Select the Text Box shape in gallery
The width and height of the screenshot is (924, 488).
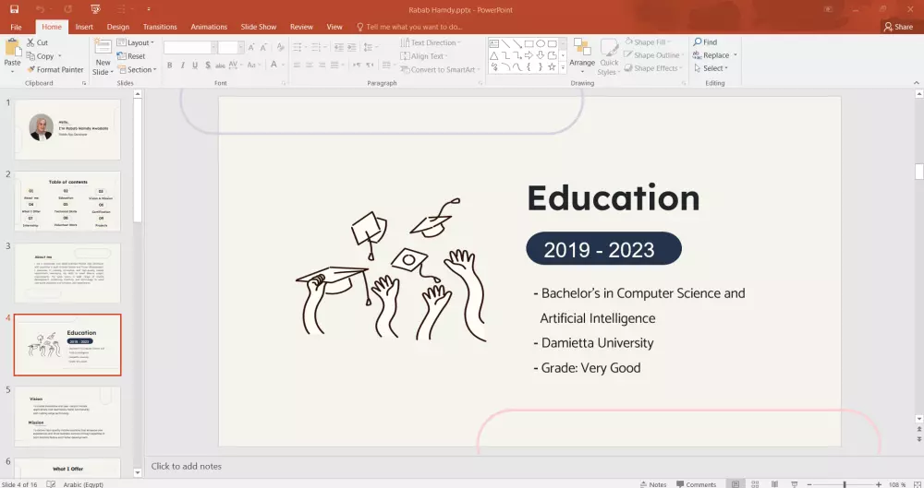click(493, 43)
